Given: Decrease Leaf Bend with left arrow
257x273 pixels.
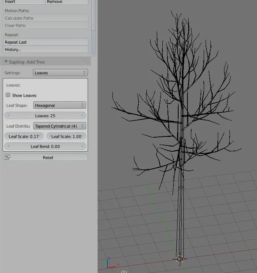Looking at the screenshot, I should [8, 146].
